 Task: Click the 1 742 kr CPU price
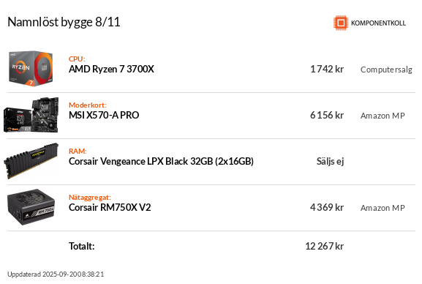(327, 70)
